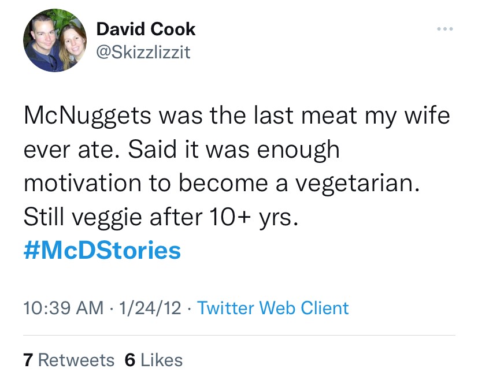Click the 'Likes' label text
The image size is (478, 376).
[161, 360]
